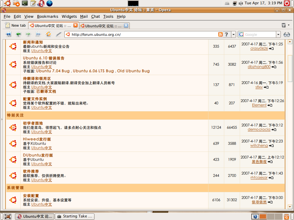Open the text editor notepad panel icon
This screenshot has width=294, height=220.
tap(33, 3)
